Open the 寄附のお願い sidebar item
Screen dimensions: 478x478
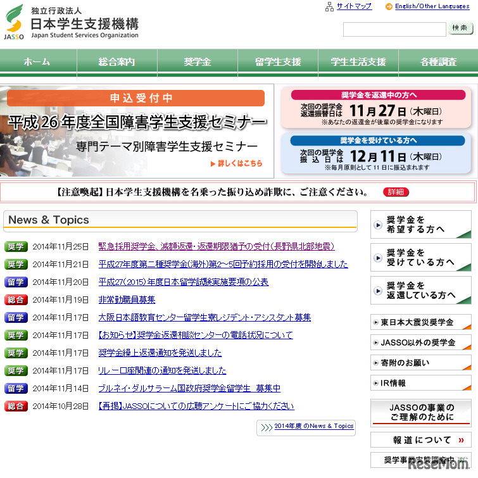(421, 363)
